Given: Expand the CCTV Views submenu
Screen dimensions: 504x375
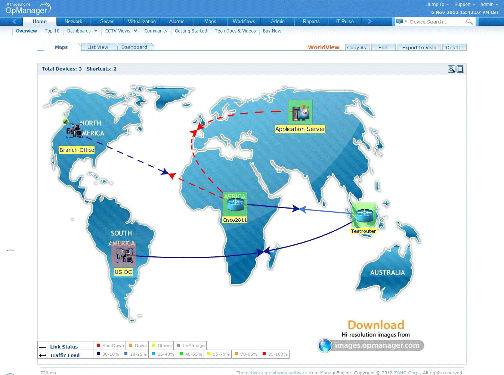Looking at the screenshot, I should click(x=121, y=31).
